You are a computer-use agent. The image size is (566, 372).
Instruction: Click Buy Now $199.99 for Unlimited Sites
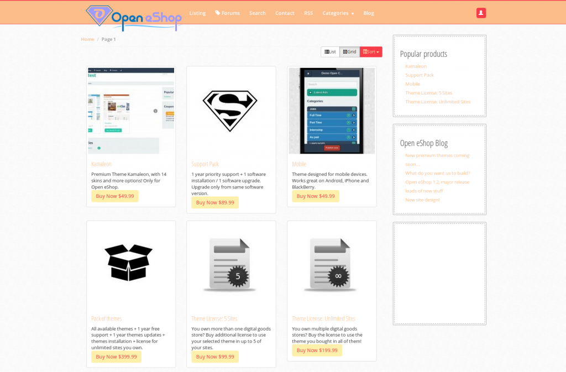(317, 350)
